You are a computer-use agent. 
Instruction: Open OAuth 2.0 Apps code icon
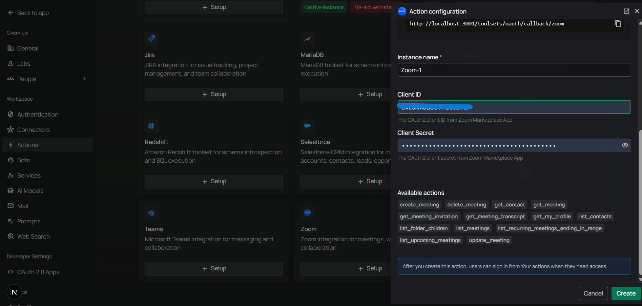point(11,272)
